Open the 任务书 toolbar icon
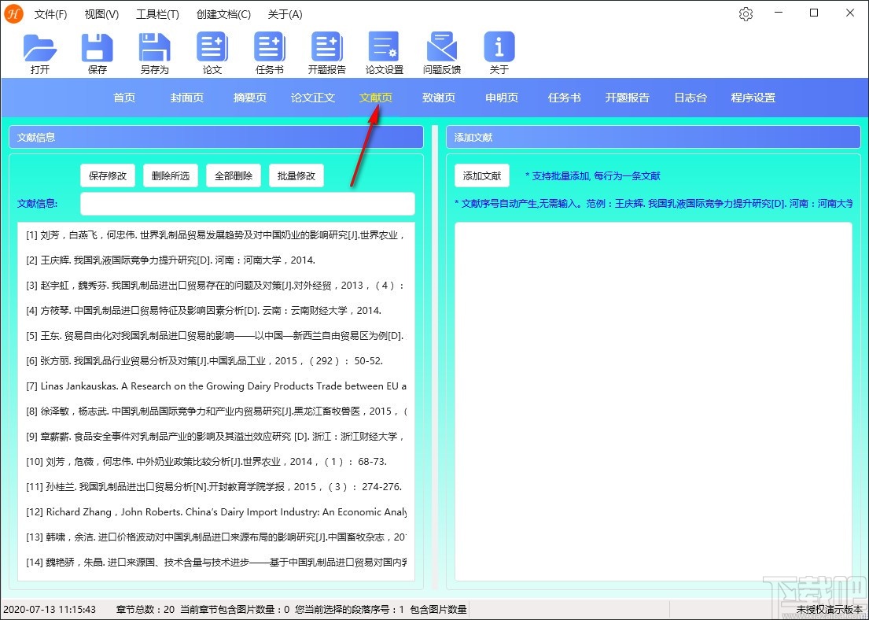869x620 pixels. [269, 51]
